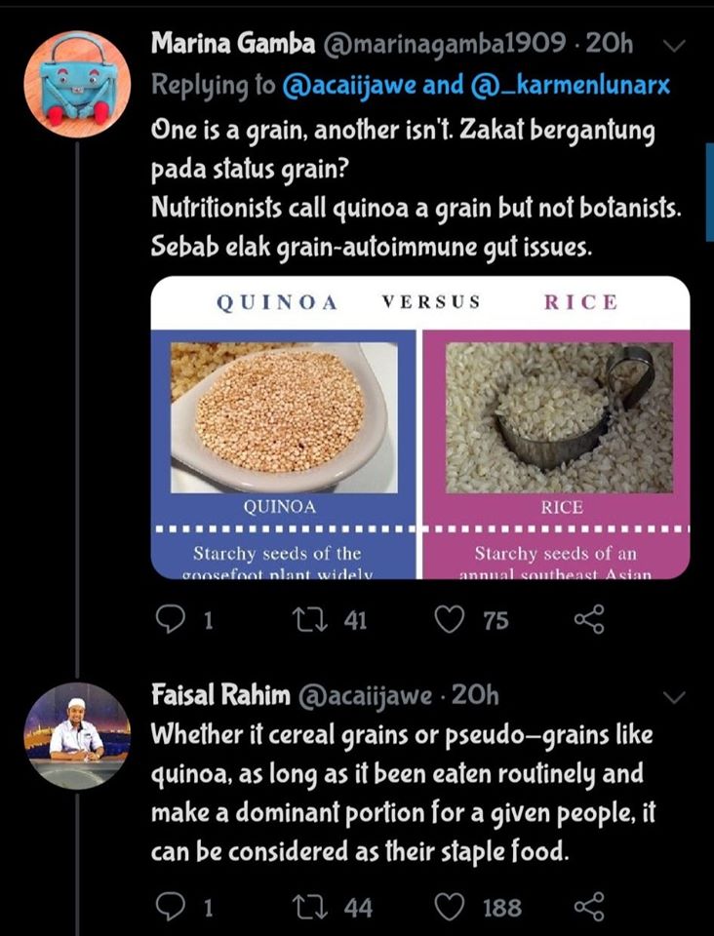This screenshot has height=936, width=714.
Task: Reply to Faisal Rahim's tweet
Action: pos(171,907)
